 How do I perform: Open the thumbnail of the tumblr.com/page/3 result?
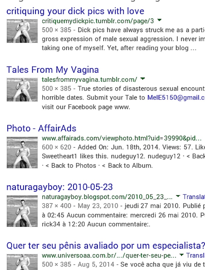pyautogui.click(x=22, y=31)
